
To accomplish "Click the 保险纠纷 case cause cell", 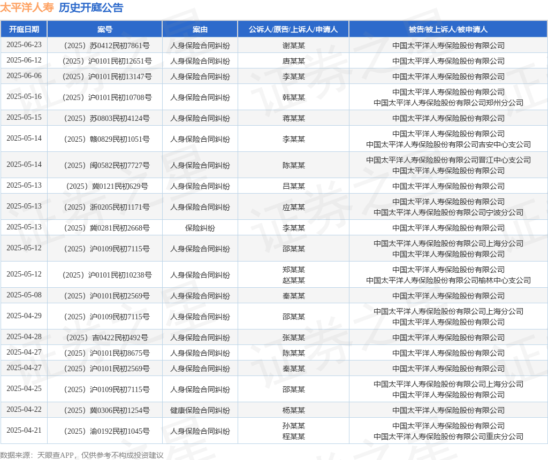I will [200, 228].
